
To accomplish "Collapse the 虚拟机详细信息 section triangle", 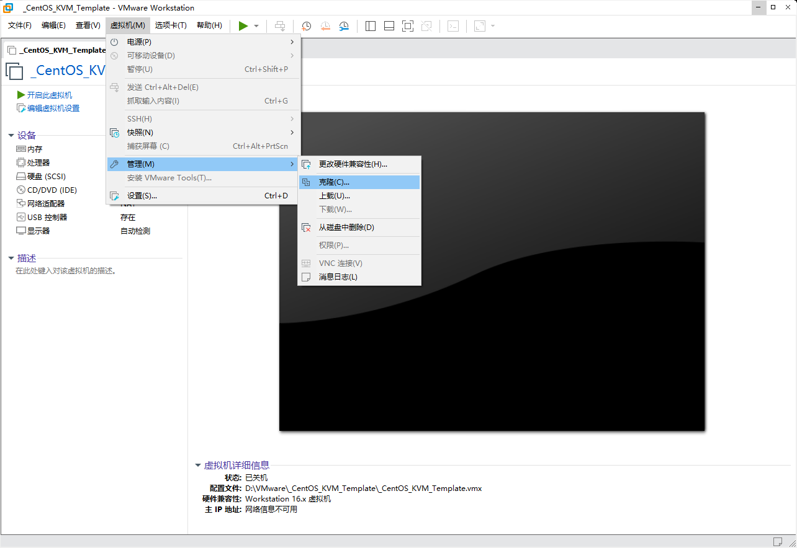I will (198, 465).
